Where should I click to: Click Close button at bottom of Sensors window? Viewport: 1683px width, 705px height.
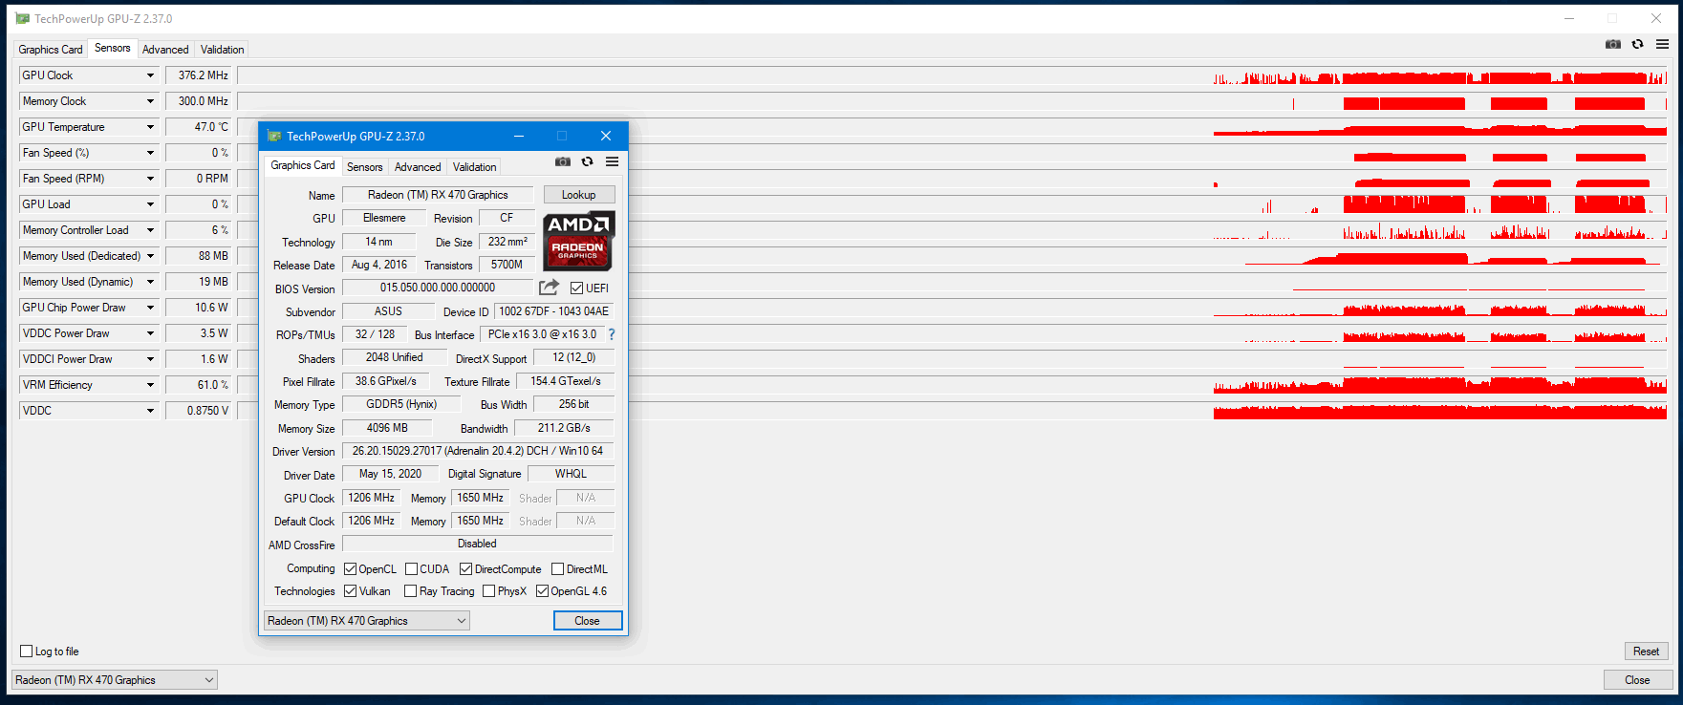[x=1637, y=680]
